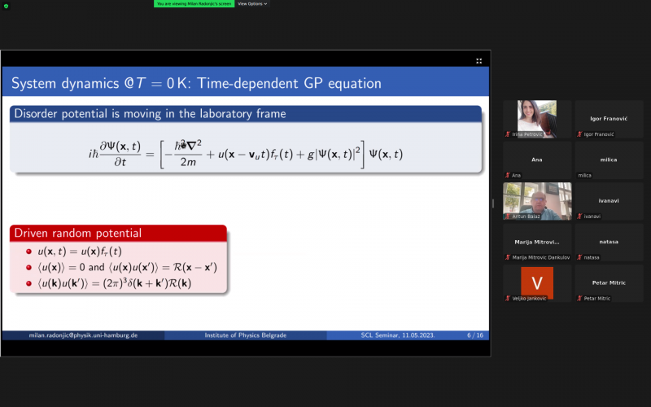Click muted microphone icon on Ana's tile
This screenshot has height=407, width=651.
click(507, 175)
